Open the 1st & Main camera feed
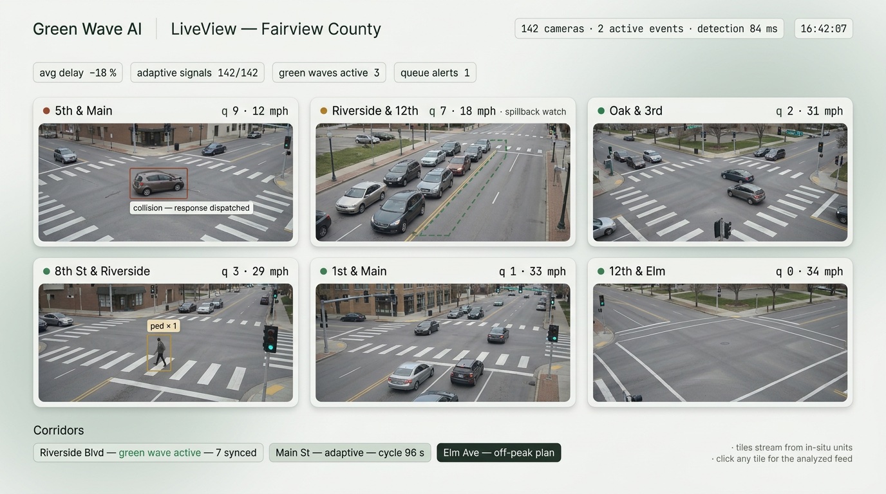Viewport: 886px width, 494px height. coord(442,343)
